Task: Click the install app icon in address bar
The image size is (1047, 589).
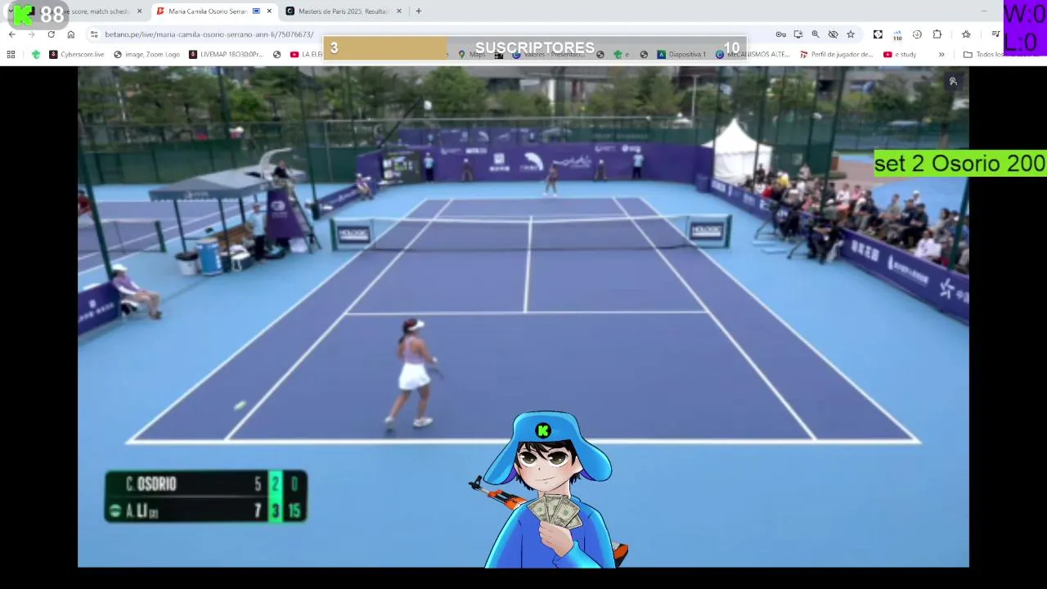Action: point(798,34)
